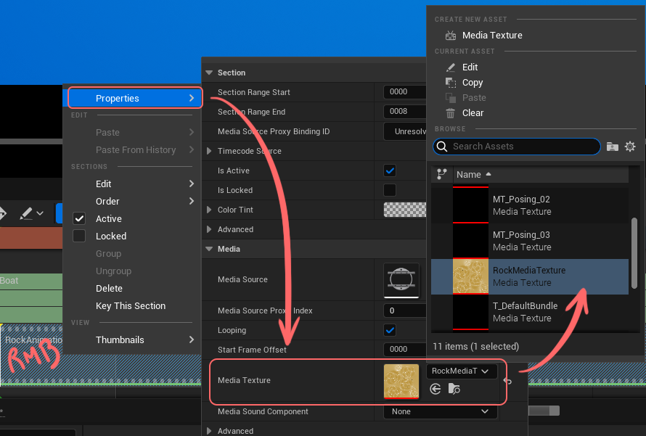Toggle the Is Locked property checkbox
Screen dimensions: 646x436
coord(390,190)
